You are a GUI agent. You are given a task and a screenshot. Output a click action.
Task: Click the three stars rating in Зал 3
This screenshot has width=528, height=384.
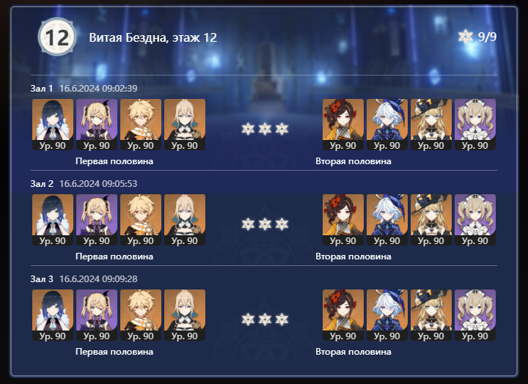tap(265, 320)
